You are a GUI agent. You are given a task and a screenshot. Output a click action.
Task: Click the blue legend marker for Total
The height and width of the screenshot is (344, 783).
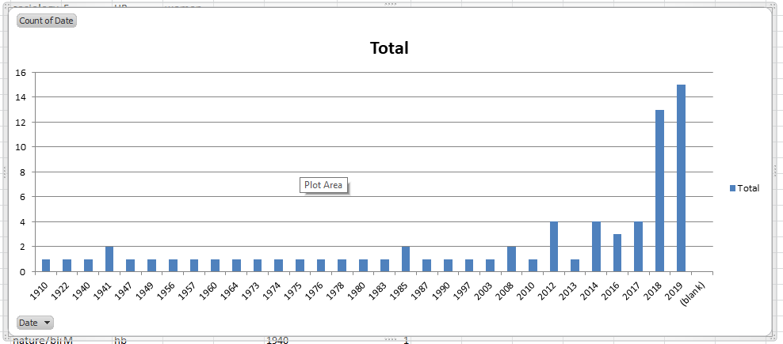(x=732, y=188)
